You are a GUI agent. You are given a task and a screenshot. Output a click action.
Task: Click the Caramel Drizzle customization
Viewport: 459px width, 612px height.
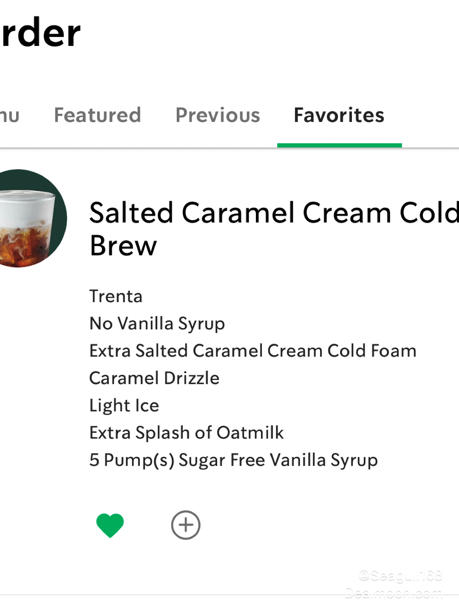(x=154, y=378)
